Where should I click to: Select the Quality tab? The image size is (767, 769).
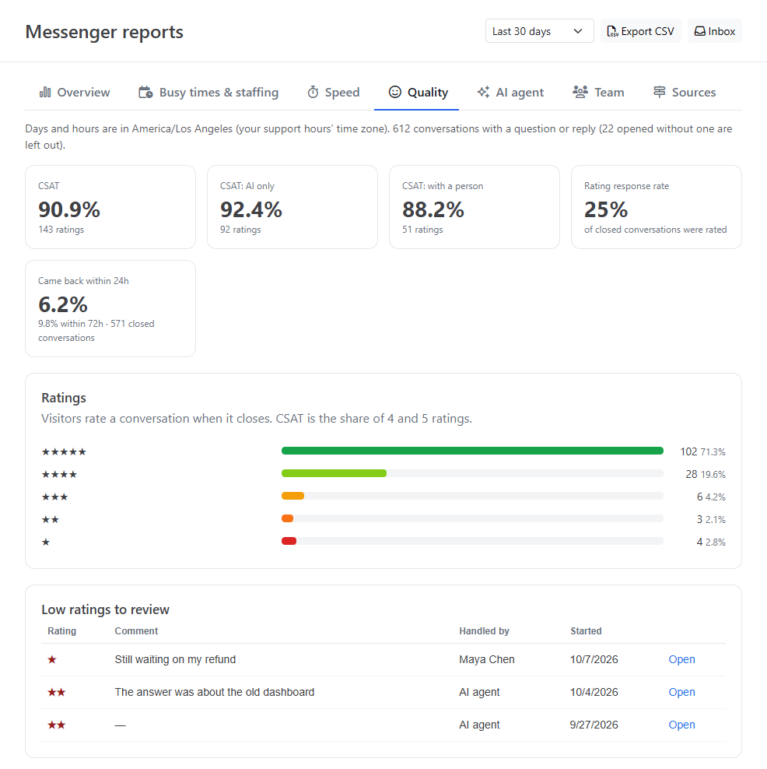coord(418,92)
